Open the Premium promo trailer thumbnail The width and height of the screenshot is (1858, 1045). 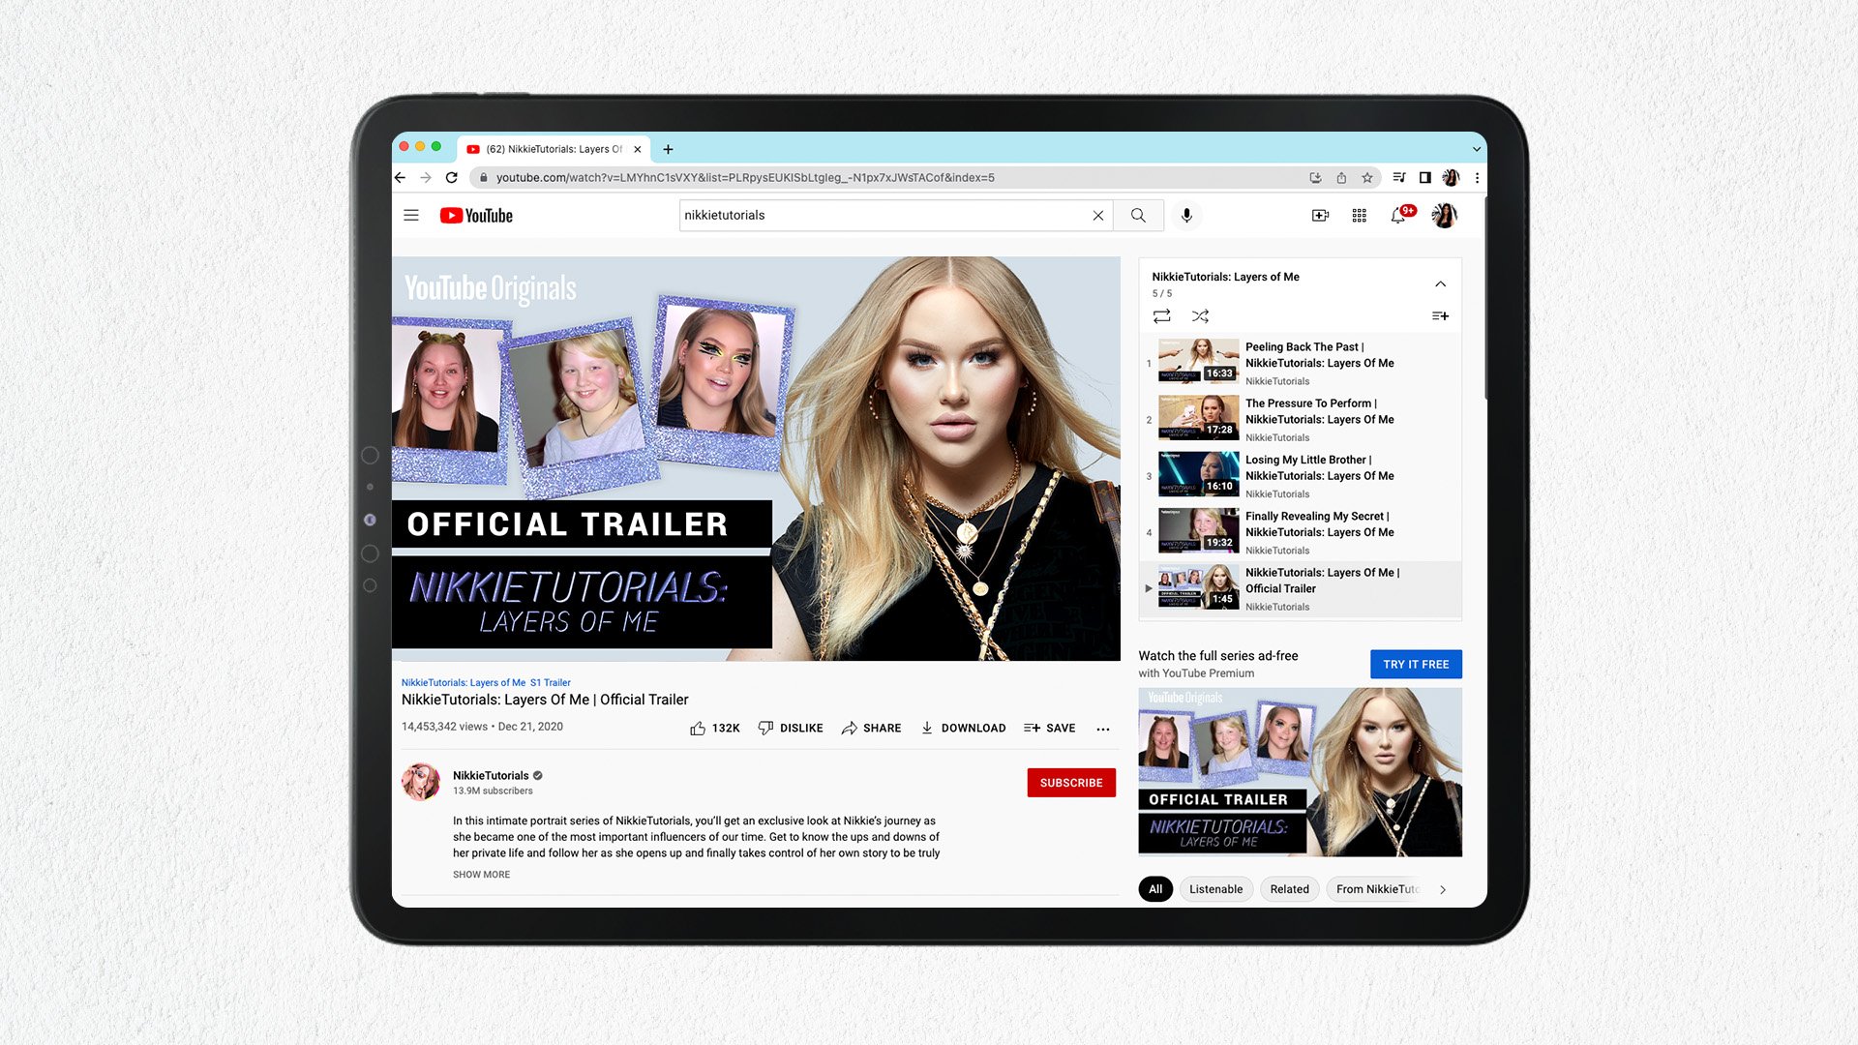1300,772
